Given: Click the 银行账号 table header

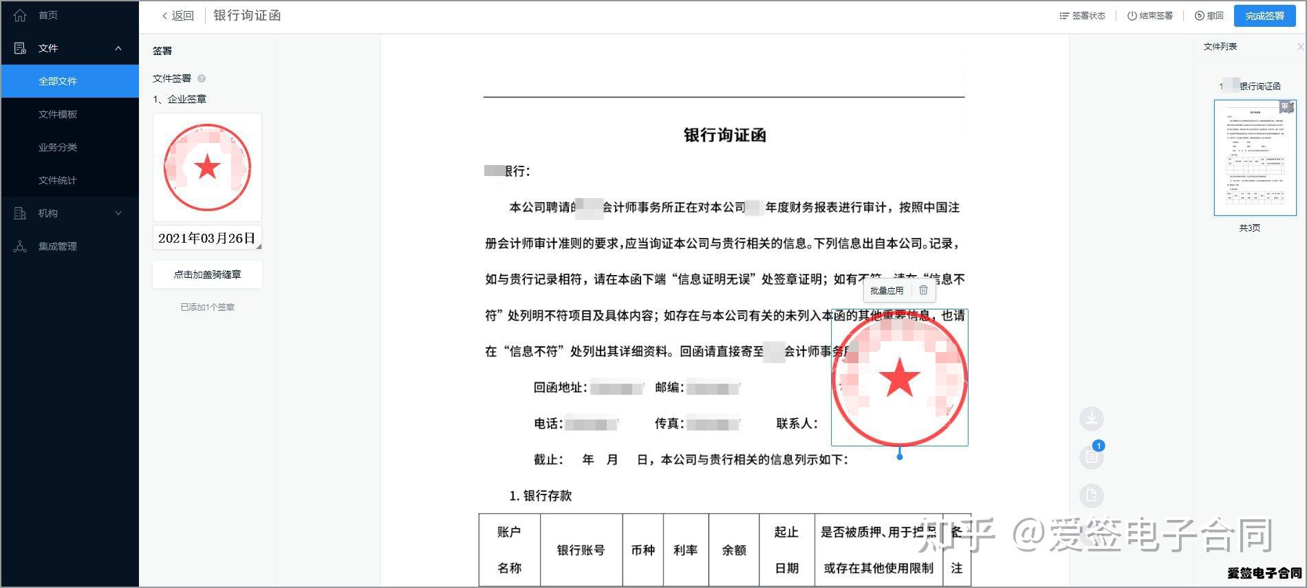Looking at the screenshot, I should tap(581, 550).
